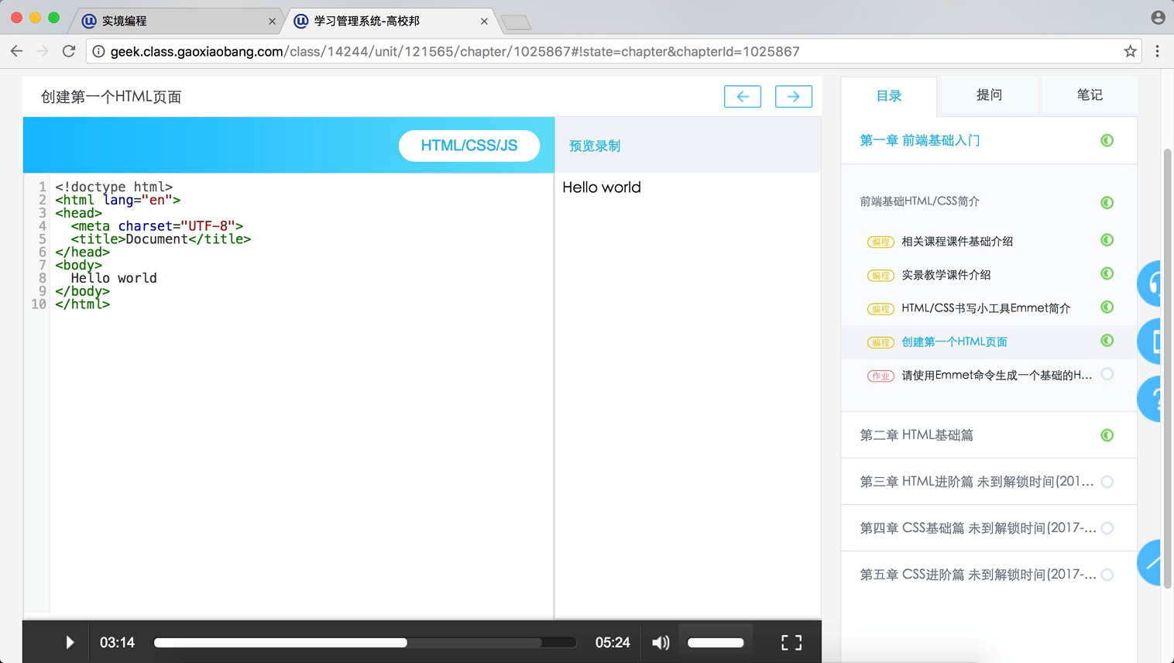Click the page vertical scrollbar

click(1168, 368)
